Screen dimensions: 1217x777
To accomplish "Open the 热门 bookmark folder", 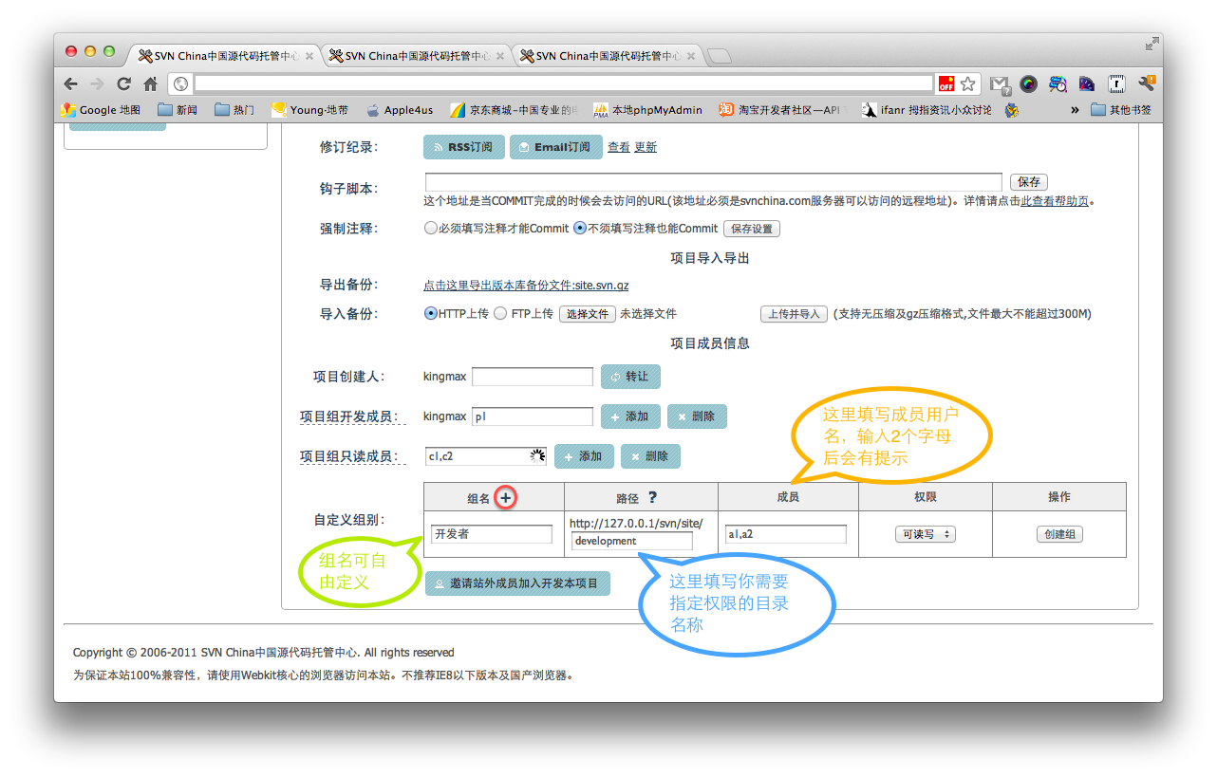I will [x=234, y=110].
